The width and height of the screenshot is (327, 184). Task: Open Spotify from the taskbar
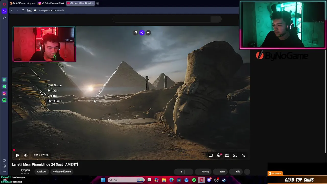click(x=194, y=180)
